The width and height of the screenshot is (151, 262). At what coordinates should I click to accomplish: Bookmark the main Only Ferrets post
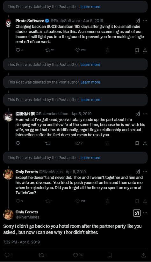point(109,255)
